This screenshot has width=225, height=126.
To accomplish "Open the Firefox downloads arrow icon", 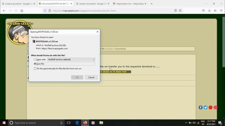I will (209, 10).
